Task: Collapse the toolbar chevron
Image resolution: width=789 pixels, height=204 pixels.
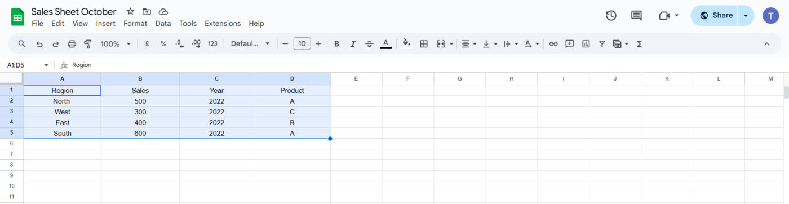Action: pyautogui.click(x=766, y=43)
